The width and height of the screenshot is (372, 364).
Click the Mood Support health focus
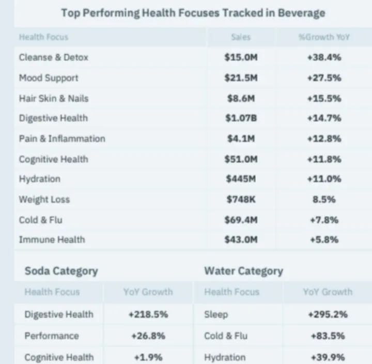[x=49, y=78]
